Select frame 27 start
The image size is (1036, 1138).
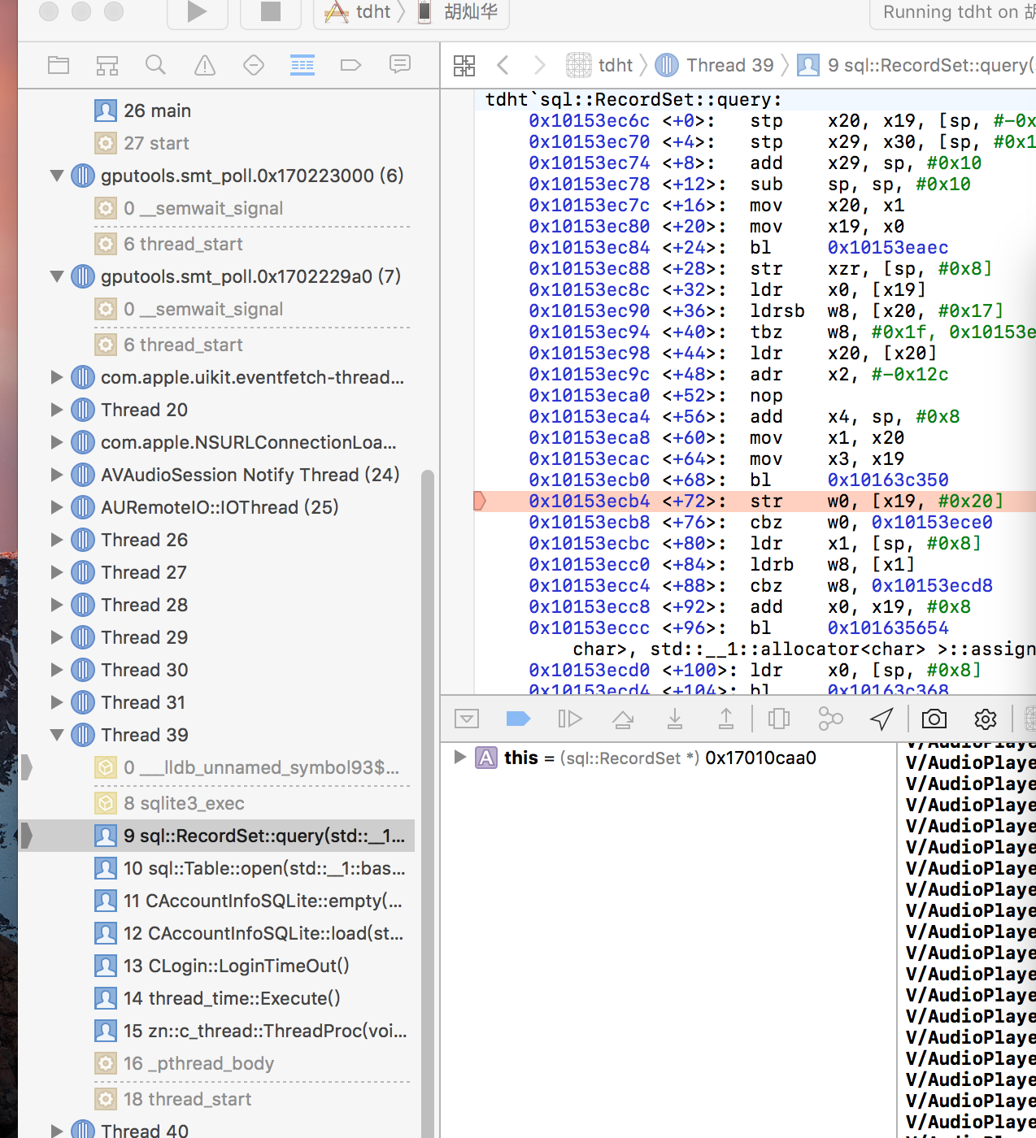click(216, 143)
